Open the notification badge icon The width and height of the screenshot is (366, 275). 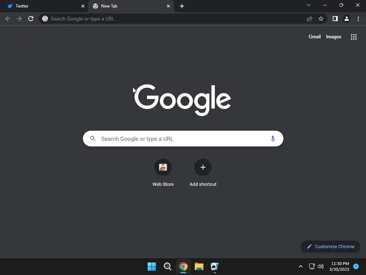(356, 266)
